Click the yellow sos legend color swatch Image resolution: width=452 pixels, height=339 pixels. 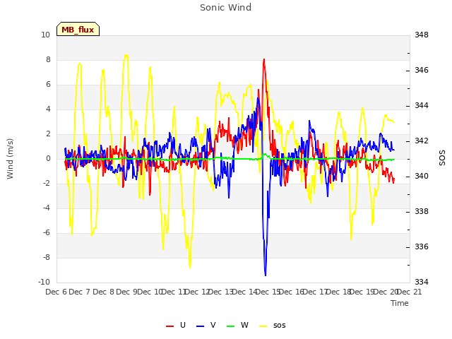tap(263, 326)
